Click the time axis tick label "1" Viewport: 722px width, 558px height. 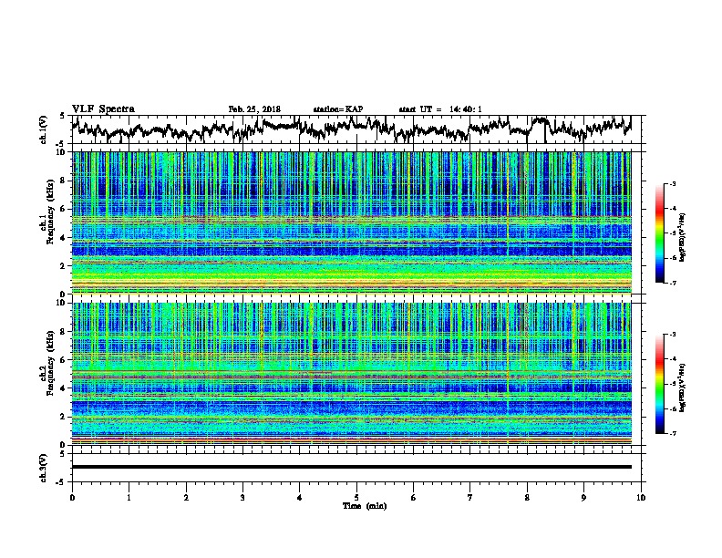pyautogui.click(x=129, y=498)
